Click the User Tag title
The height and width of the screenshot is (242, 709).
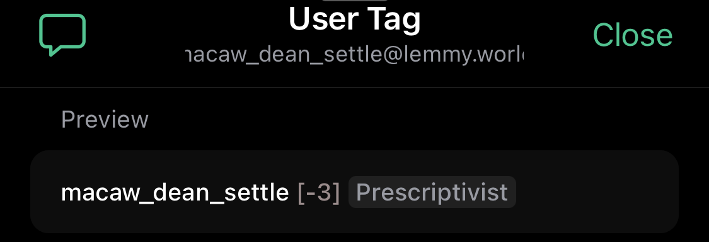pyautogui.click(x=354, y=19)
